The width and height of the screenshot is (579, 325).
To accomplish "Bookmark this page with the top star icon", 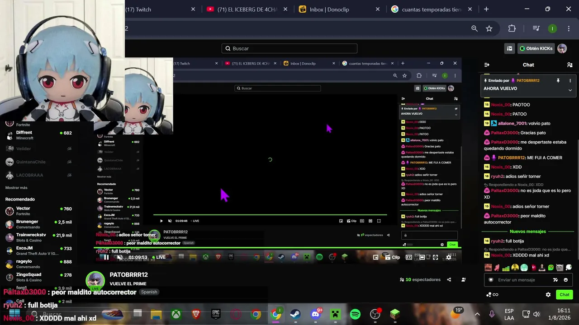I will (x=489, y=28).
